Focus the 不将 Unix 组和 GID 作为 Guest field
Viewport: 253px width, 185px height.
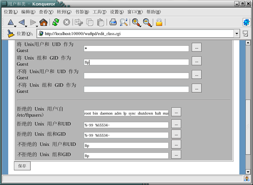[x=136, y=89]
